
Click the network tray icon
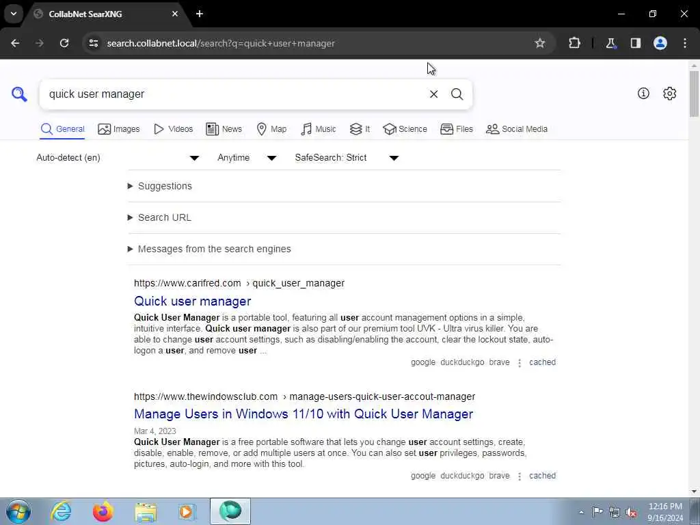(615, 512)
